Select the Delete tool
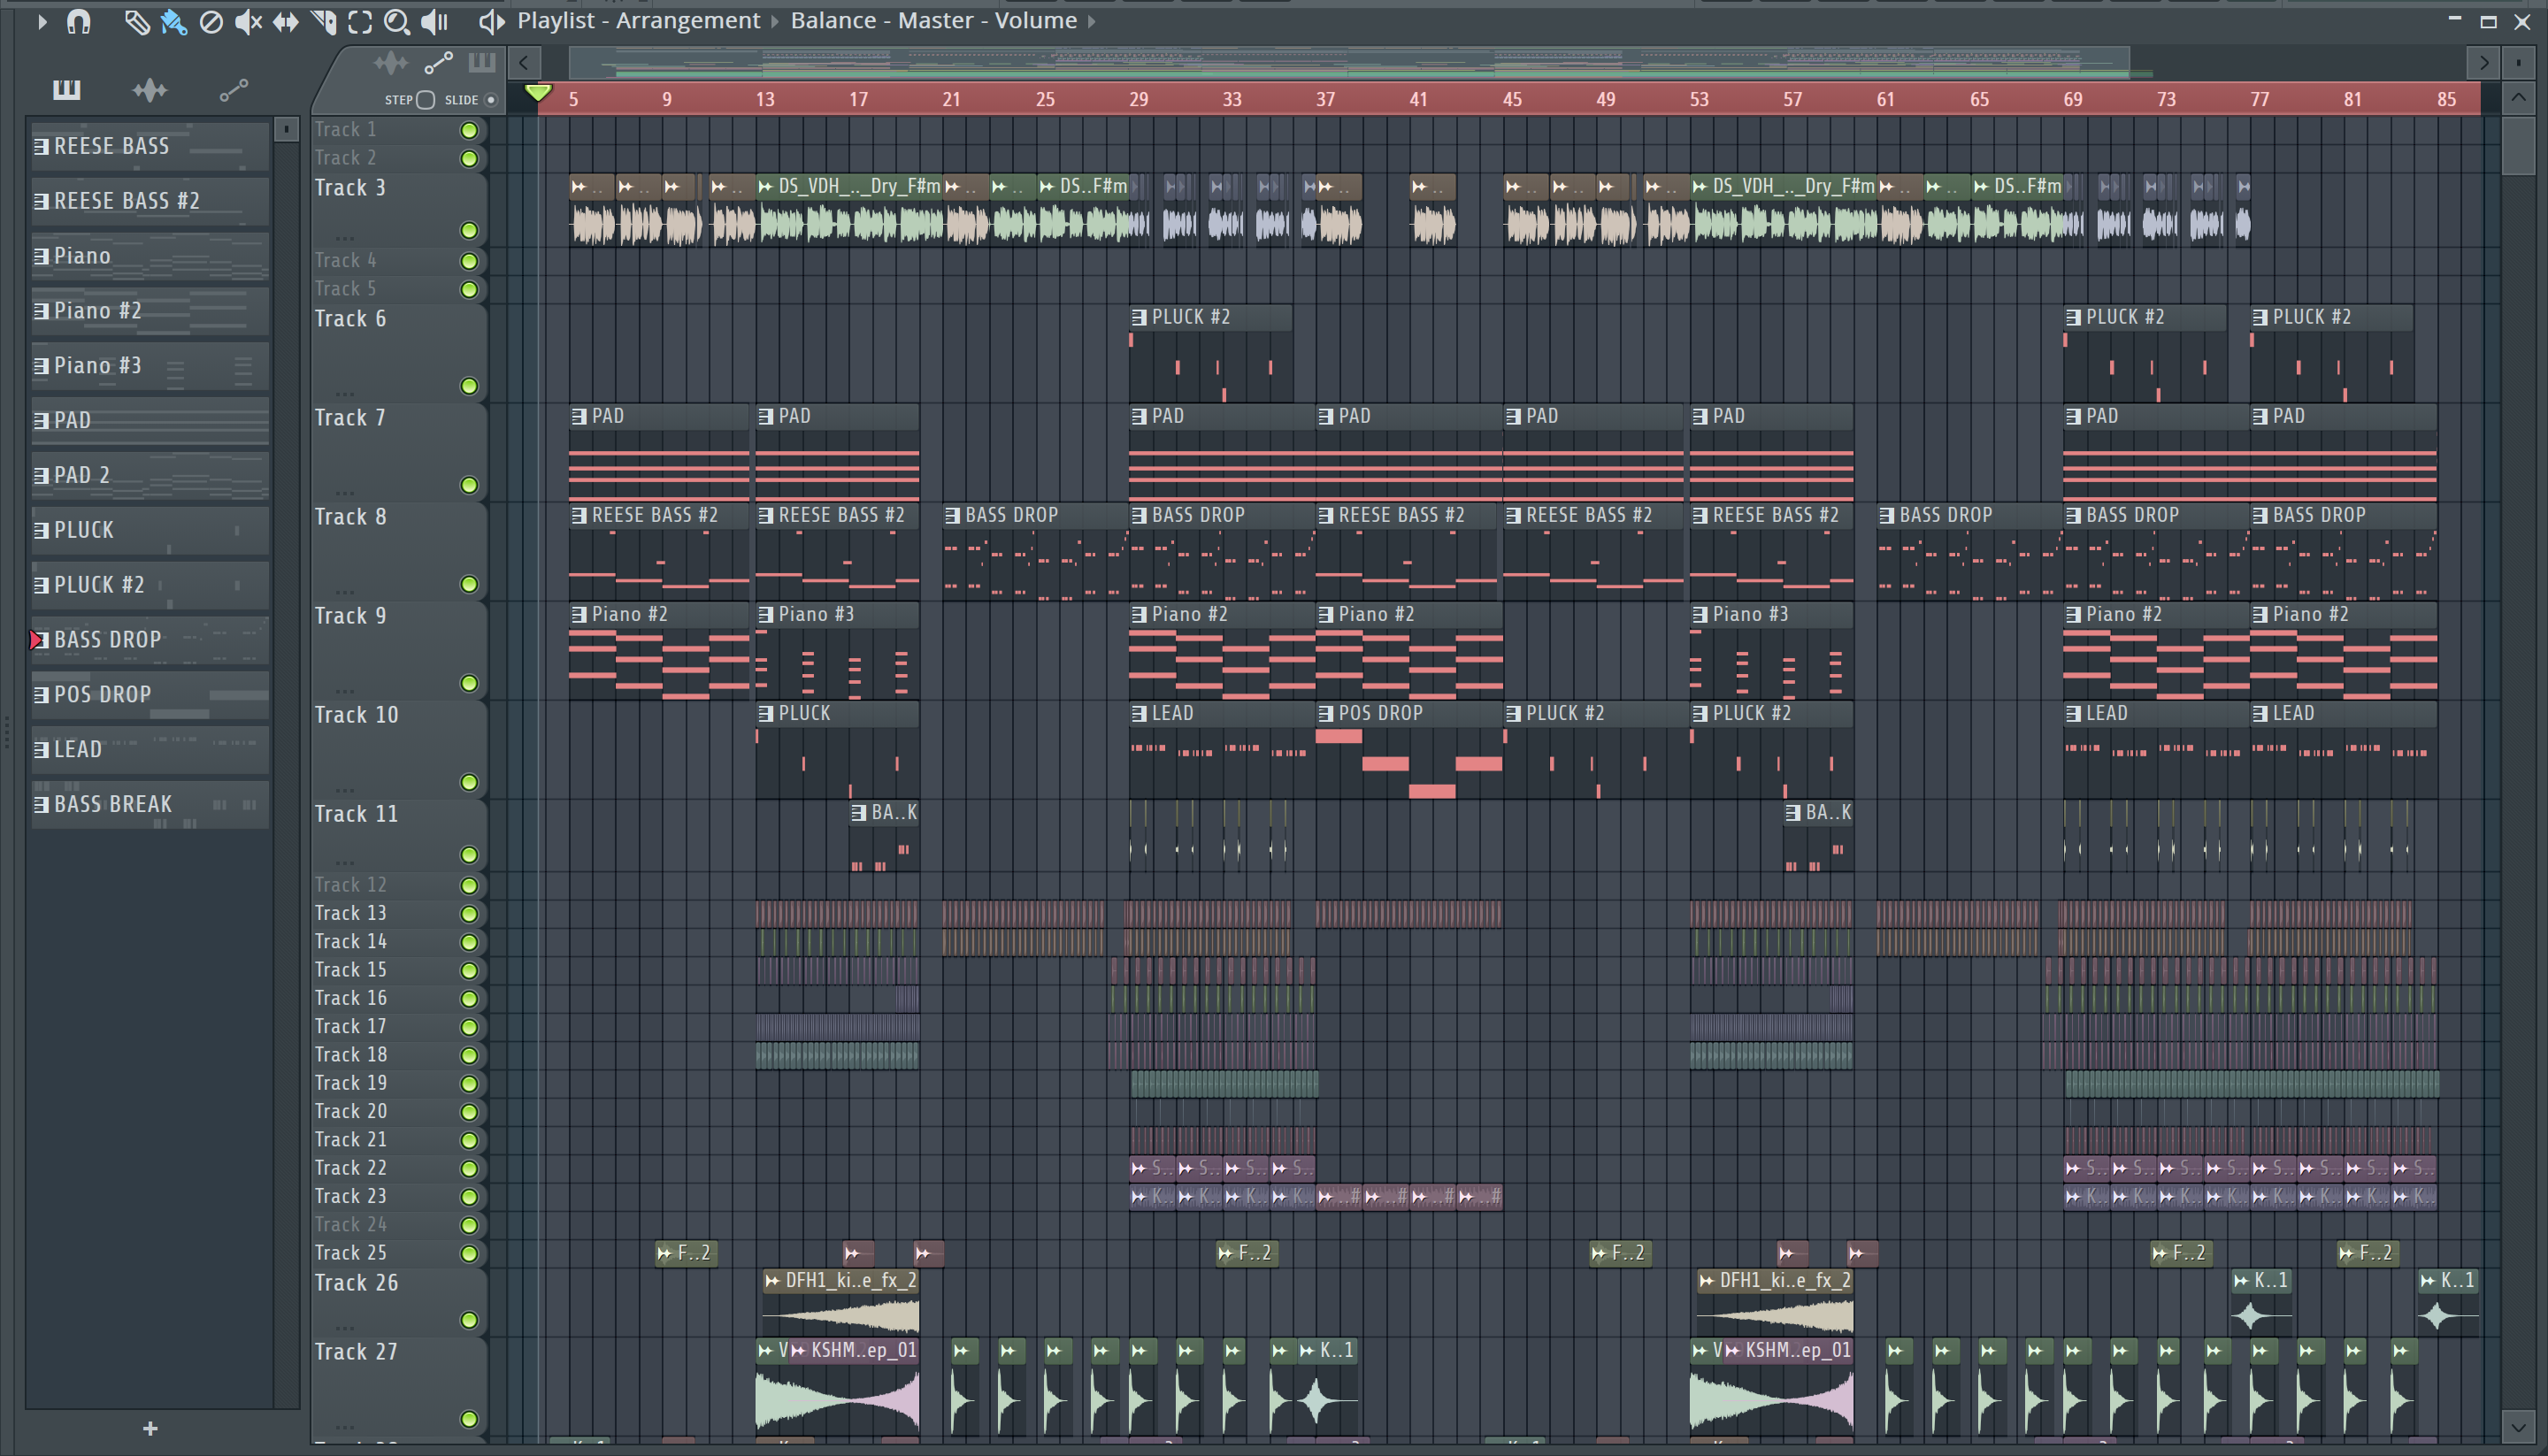This screenshot has width=2548, height=1456. pyautogui.click(x=211, y=22)
